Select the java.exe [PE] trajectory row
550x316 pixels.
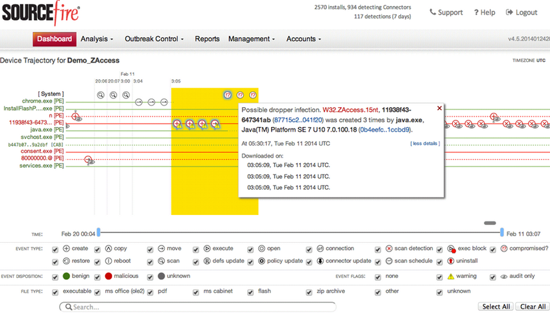coord(47,130)
